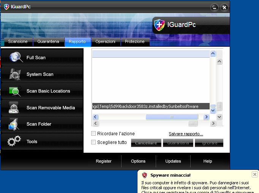Click the Tools gears icon
The height and width of the screenshot is (193, 259).
[x=14, y=141]
